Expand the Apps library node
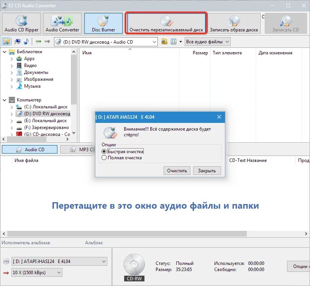310x286 pixels. pos(11,59)
